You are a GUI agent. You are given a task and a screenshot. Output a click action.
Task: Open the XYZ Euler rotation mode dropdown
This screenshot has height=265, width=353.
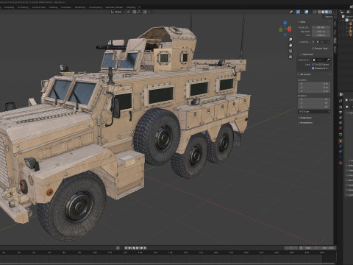click(314, 112)
